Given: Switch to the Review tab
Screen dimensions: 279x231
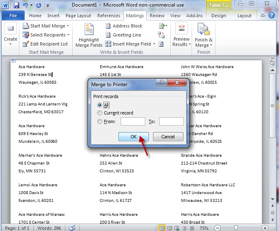Looking at the screenshot, I should 157,16.
